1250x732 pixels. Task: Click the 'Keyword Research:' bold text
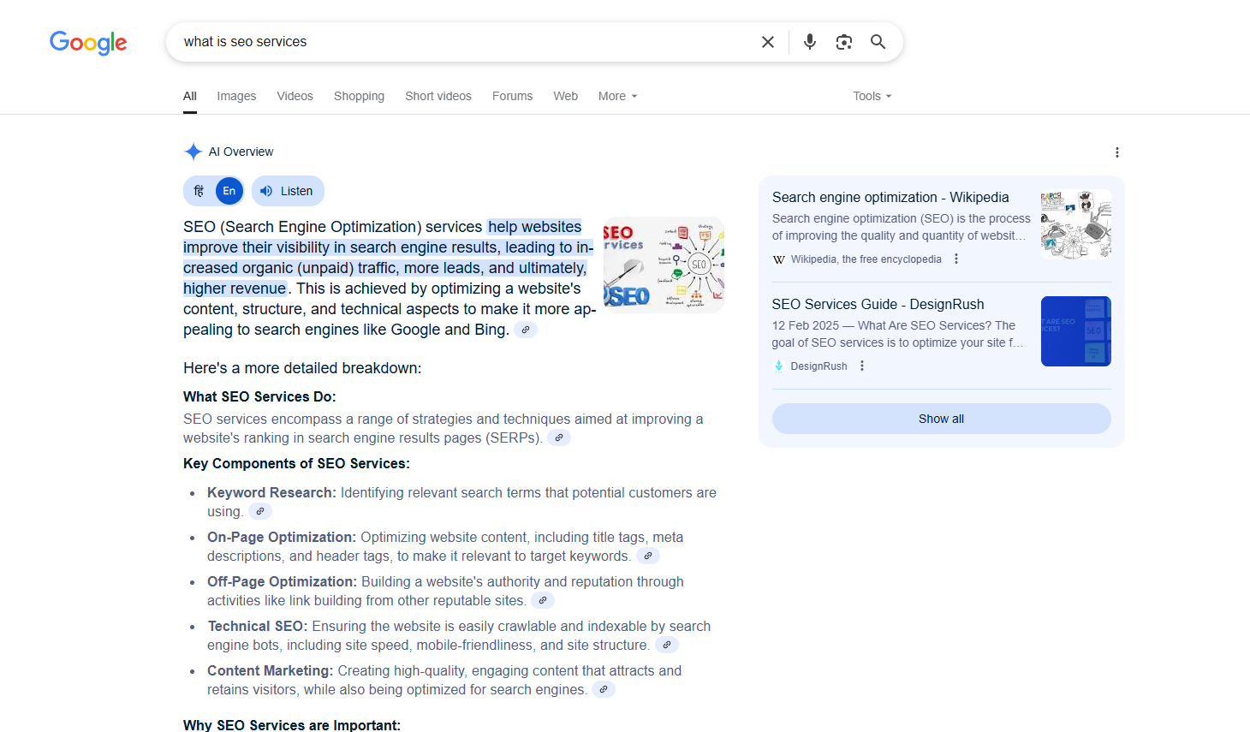coord(271,492)
